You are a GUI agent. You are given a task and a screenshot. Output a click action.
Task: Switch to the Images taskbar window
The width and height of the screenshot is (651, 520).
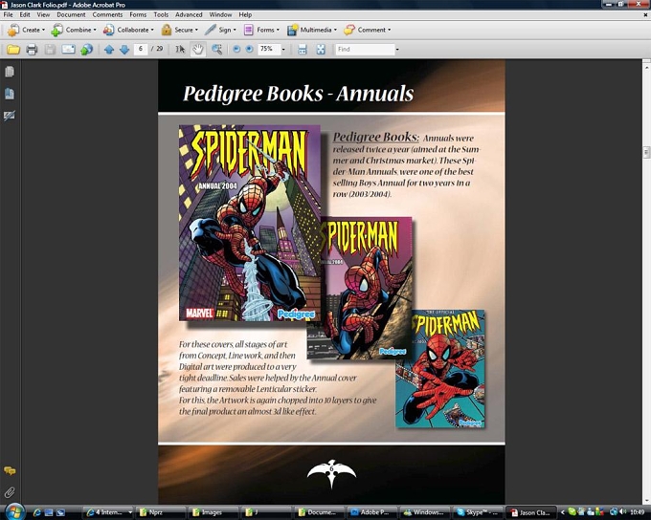[213, 512]
